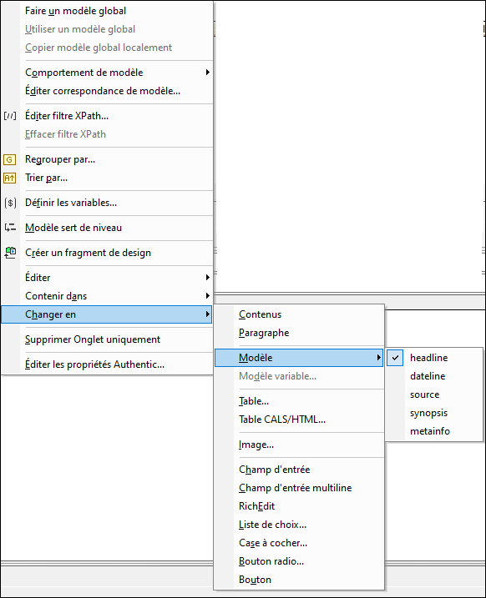
Task: Expand the Éditer submenu arrow
Action: click(207, 278)
